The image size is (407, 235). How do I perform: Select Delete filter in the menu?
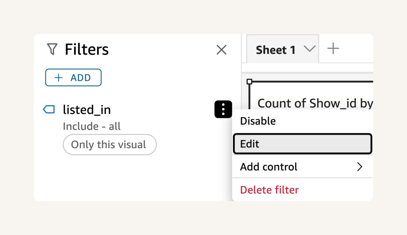click(302, 190)
